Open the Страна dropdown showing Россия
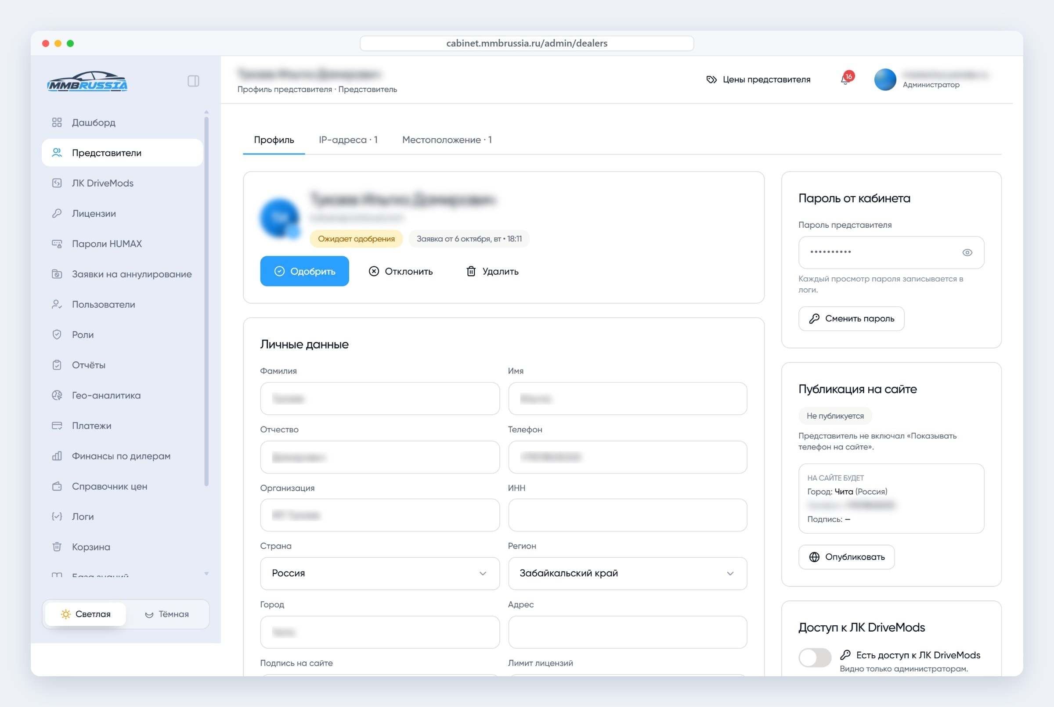This screenshot has height=707, width=1054. coord(379,573)
